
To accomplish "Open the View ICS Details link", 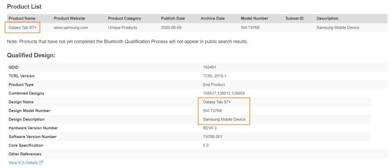I will pos(23,163).
